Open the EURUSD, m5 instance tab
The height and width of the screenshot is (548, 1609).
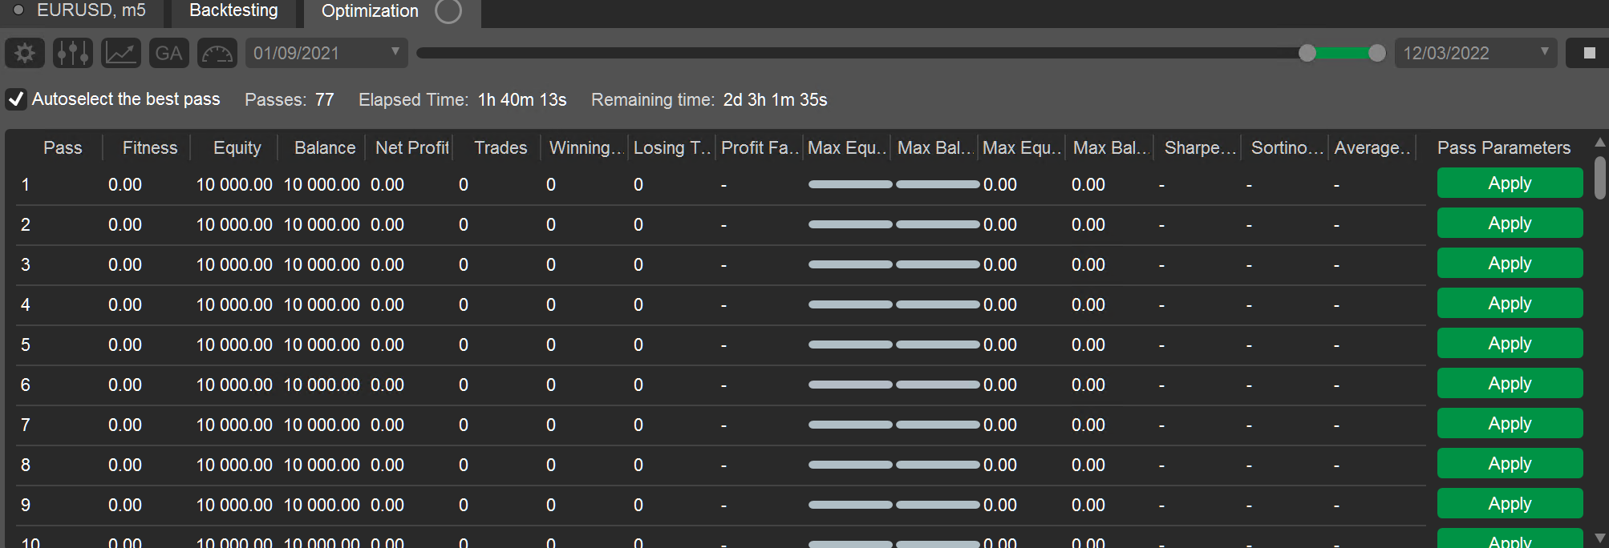91,11
